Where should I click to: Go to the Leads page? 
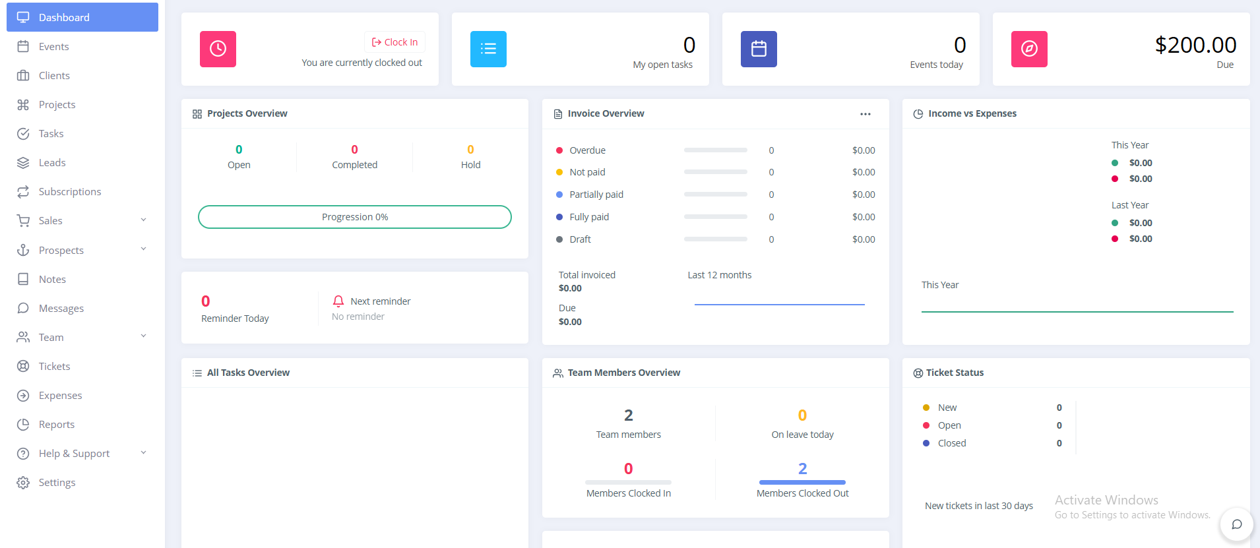(x=52, y=163)
